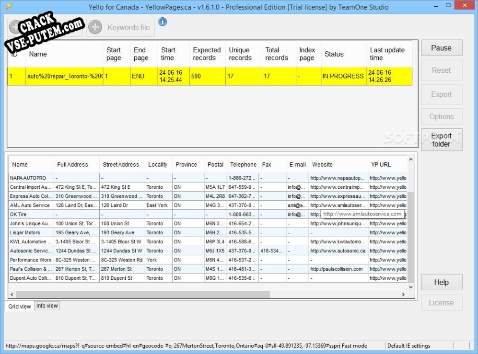
Task: Click the Expected records column header
Action: click(x=207, y=54)
